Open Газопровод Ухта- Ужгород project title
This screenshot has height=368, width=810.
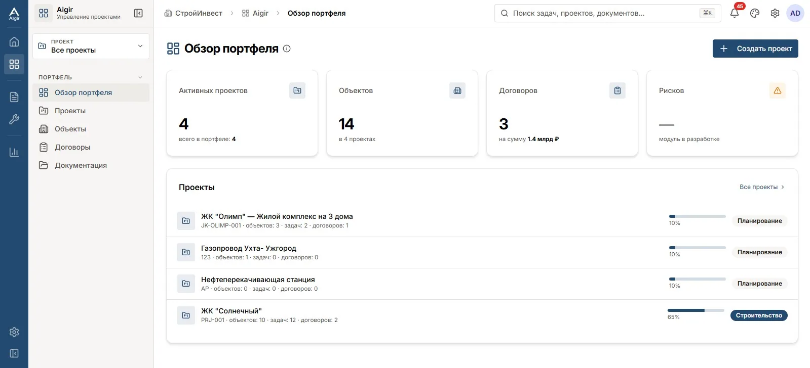(x=248, y=248)
